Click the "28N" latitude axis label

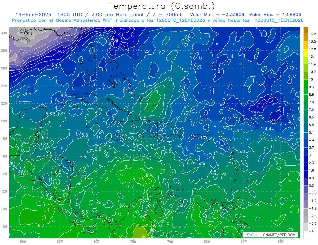click(5, 50)
